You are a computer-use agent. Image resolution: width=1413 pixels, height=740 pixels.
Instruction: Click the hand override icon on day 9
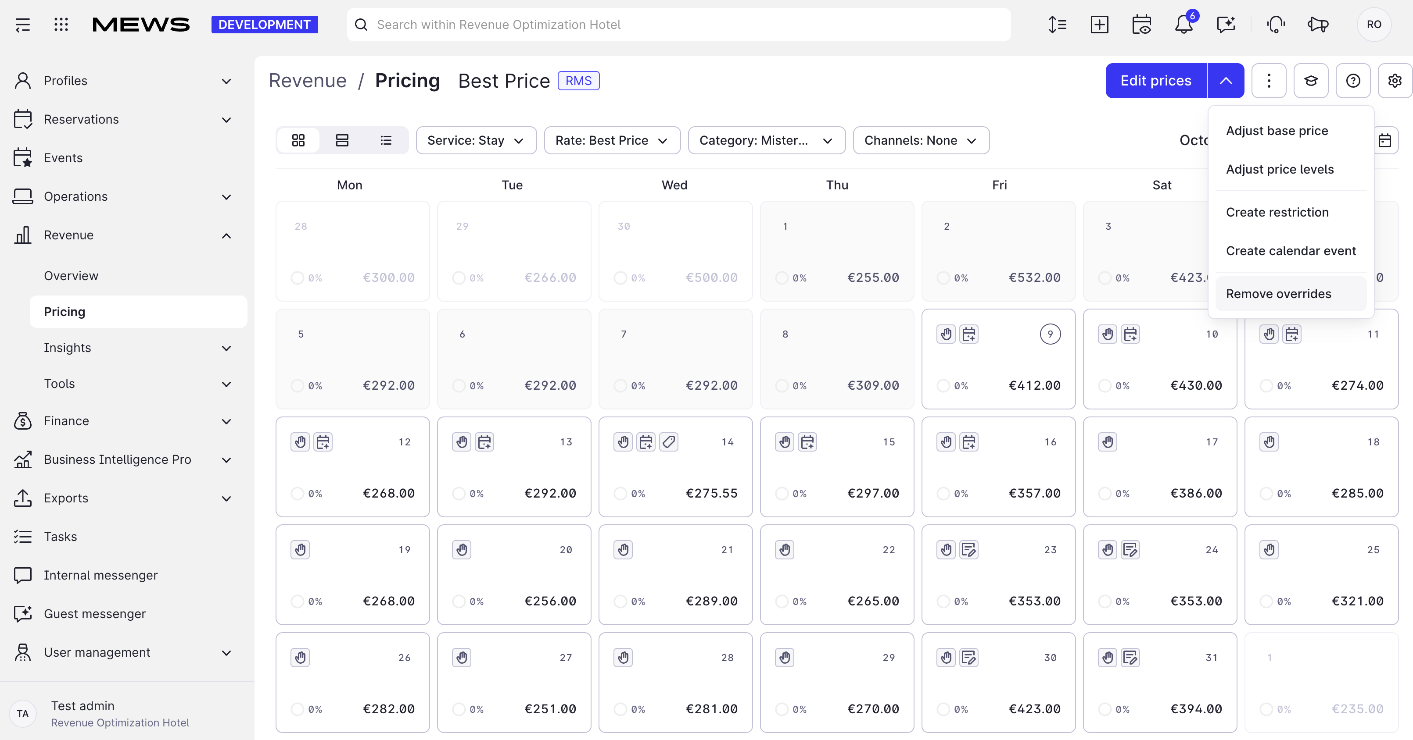[946, 334]
